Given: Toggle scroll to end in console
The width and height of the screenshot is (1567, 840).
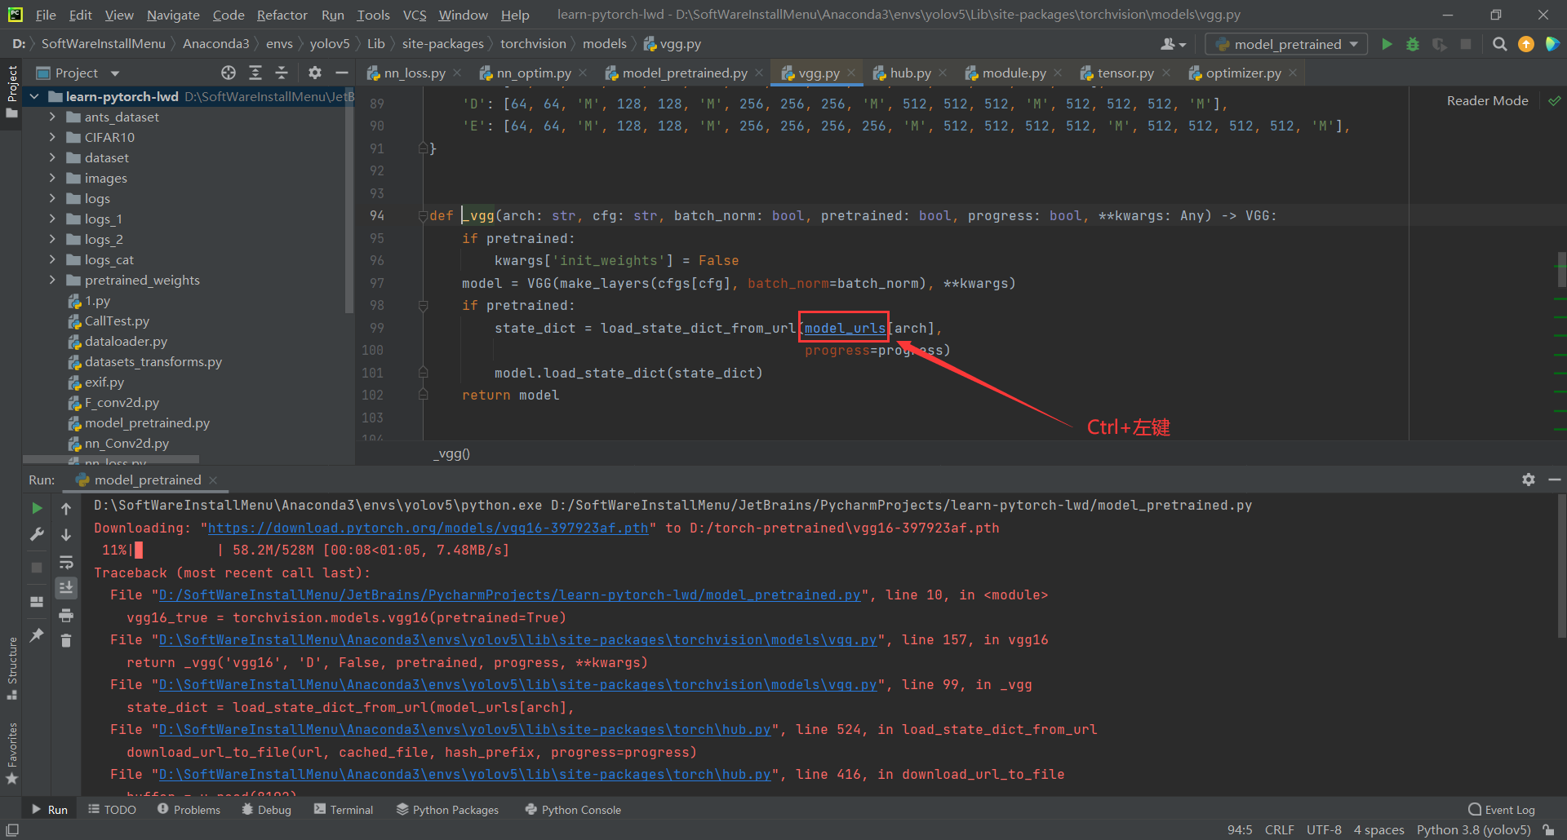Looking at the screenshot, I should pos(66,587).
